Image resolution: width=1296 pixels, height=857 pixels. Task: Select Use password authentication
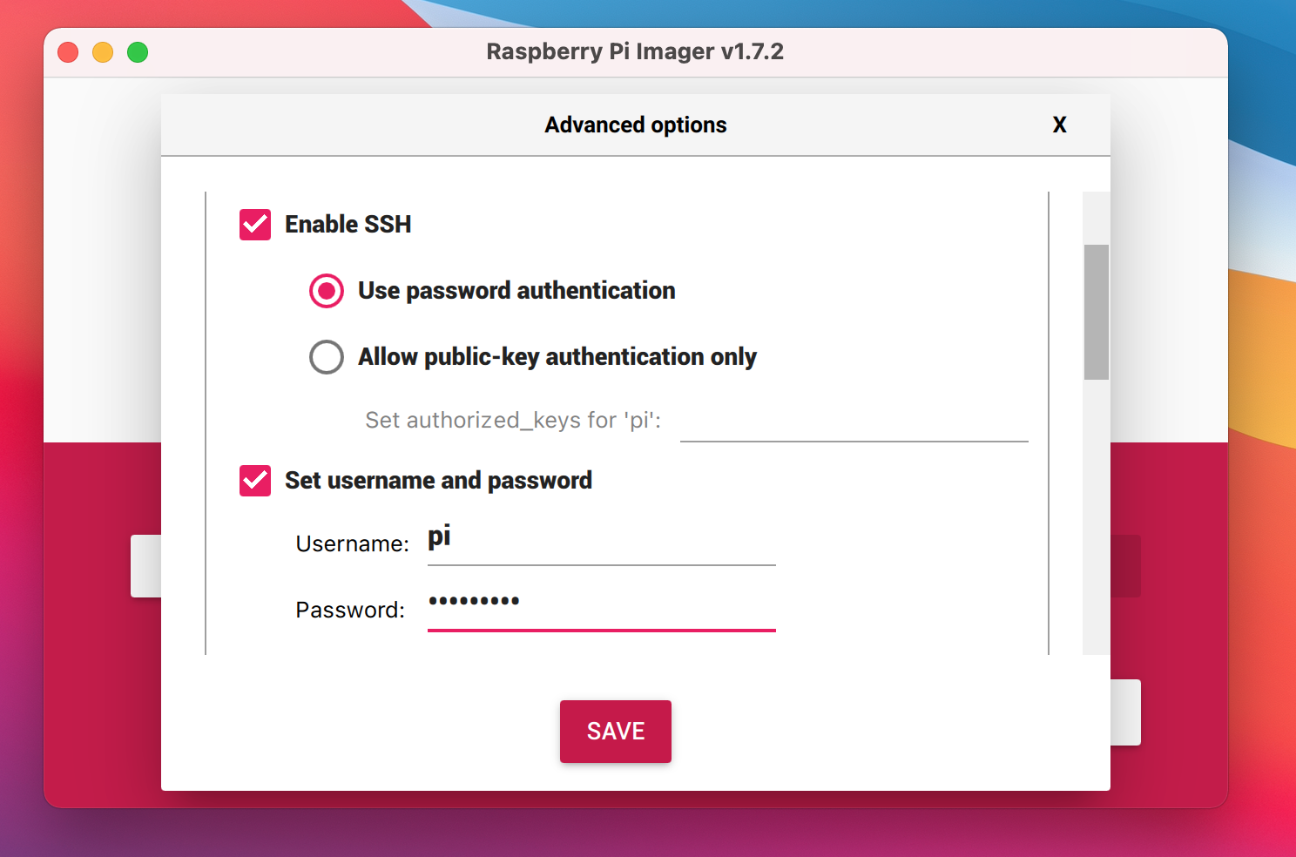pos(326,291)
